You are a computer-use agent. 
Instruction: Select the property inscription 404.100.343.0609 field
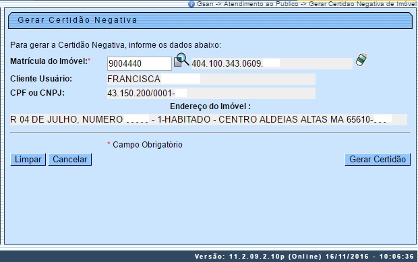point(272,63)
